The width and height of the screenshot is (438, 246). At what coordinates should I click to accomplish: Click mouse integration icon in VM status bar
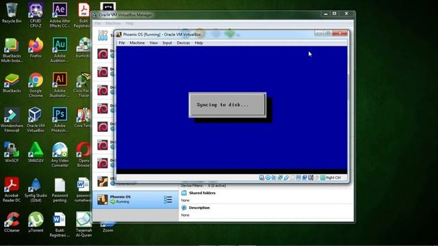tap(317, 178)
